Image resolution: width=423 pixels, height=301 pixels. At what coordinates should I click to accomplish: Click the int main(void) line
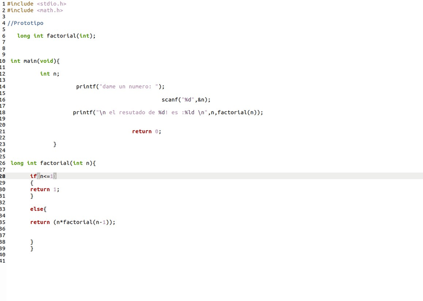35,61
